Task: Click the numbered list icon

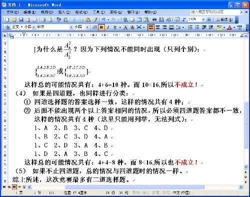Action: [190, 27]
